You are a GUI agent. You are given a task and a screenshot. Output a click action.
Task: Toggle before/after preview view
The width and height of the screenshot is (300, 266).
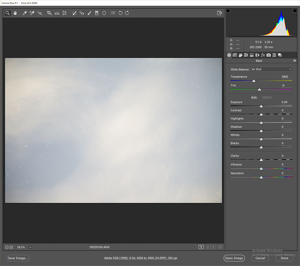(201, 247)
